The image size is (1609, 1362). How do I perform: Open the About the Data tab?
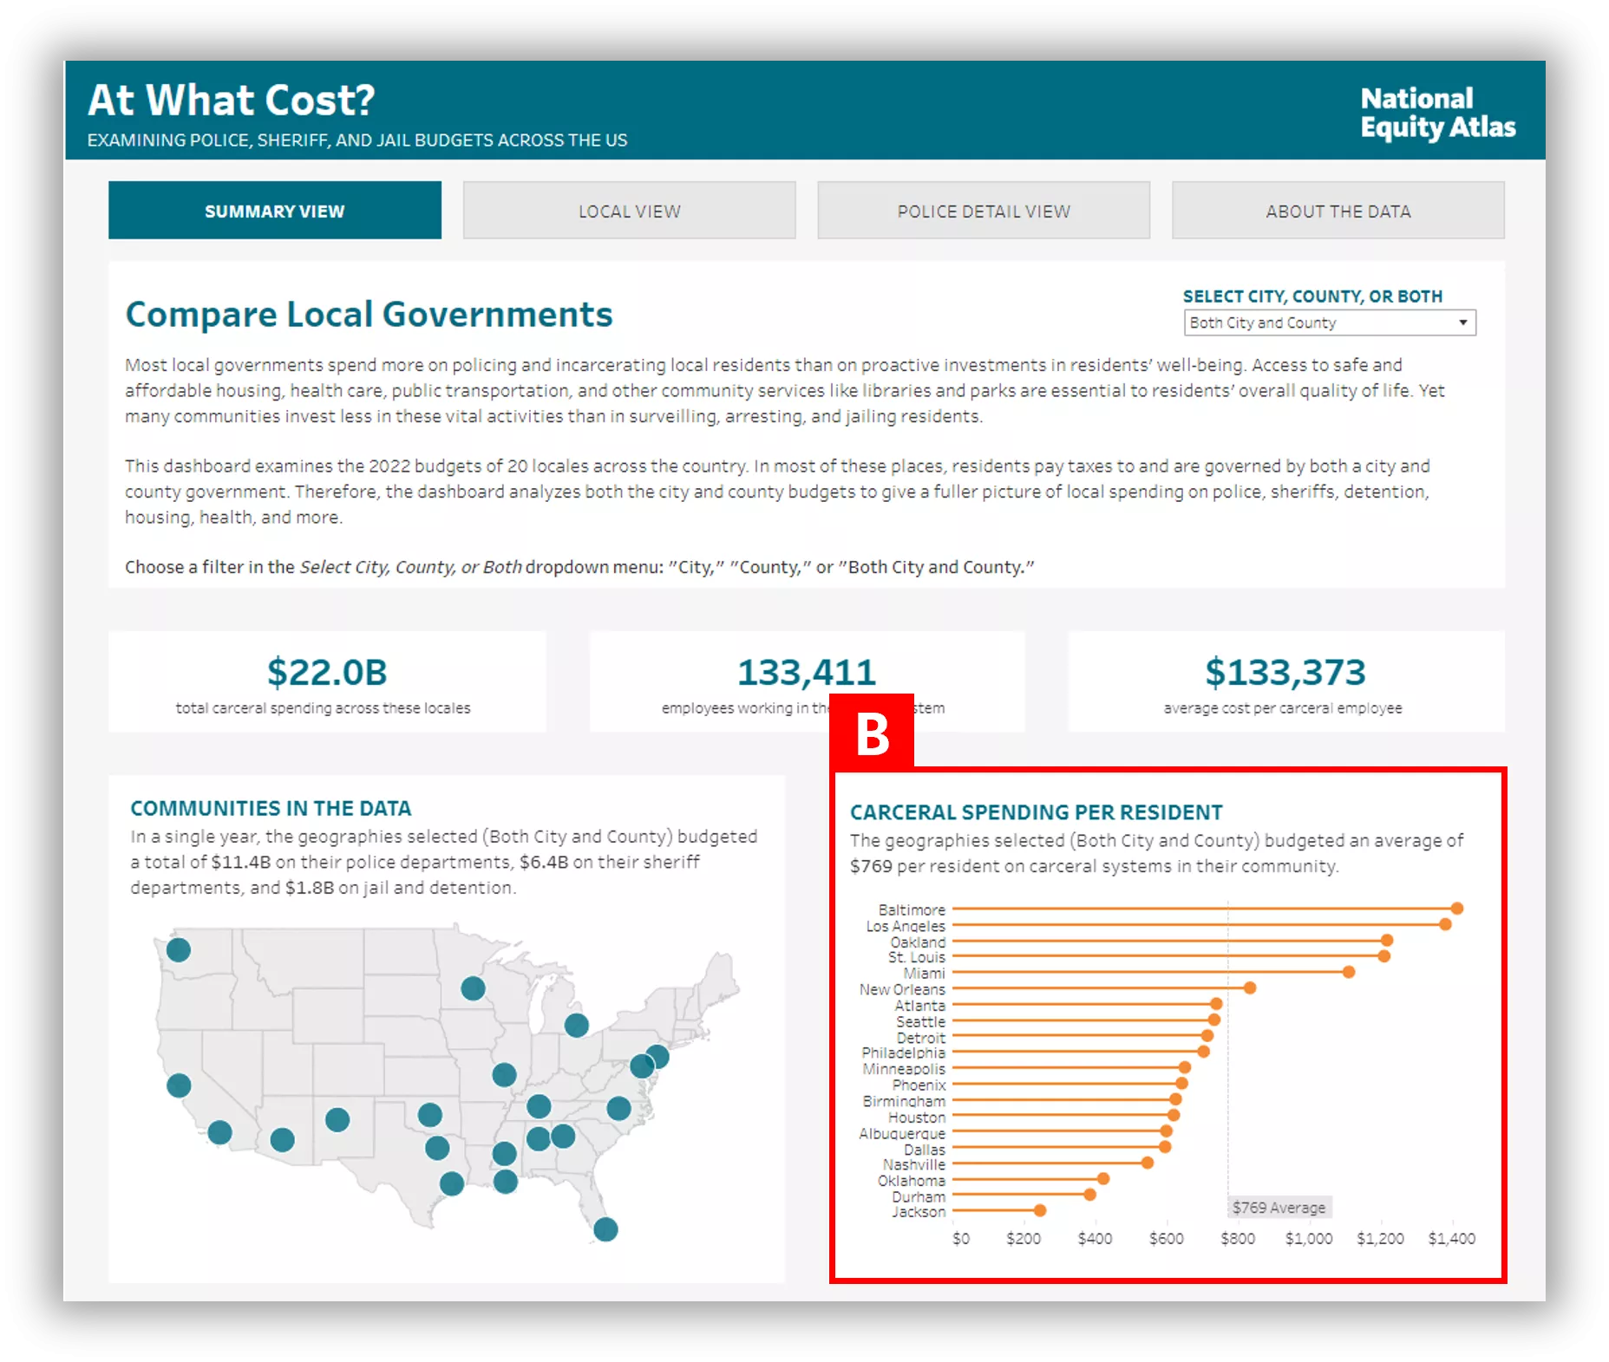(1338, 211)
